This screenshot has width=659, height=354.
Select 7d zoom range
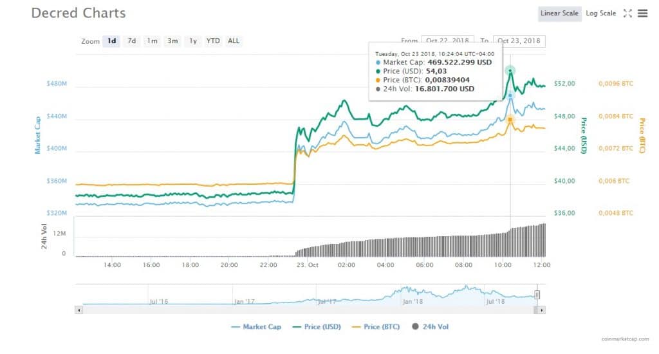click(x=131, y=41)
